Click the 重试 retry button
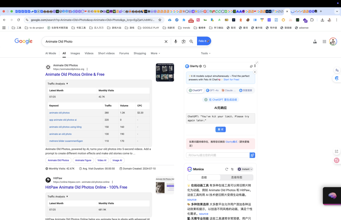Viewport: 341px width, 220px height. click(x=220, y=130)
